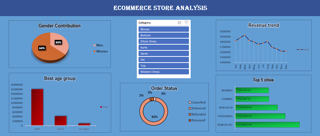
Task: Click the HYDERABAD revenue bar
Action: point(260,116)
